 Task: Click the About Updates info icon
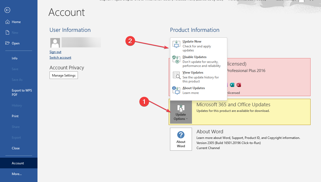pyautogui.click(x=176, y=90)
